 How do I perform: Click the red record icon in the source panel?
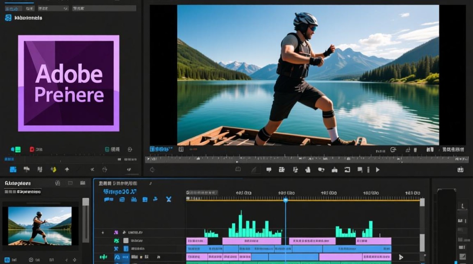pyautogui.click(x=32, y=149)
